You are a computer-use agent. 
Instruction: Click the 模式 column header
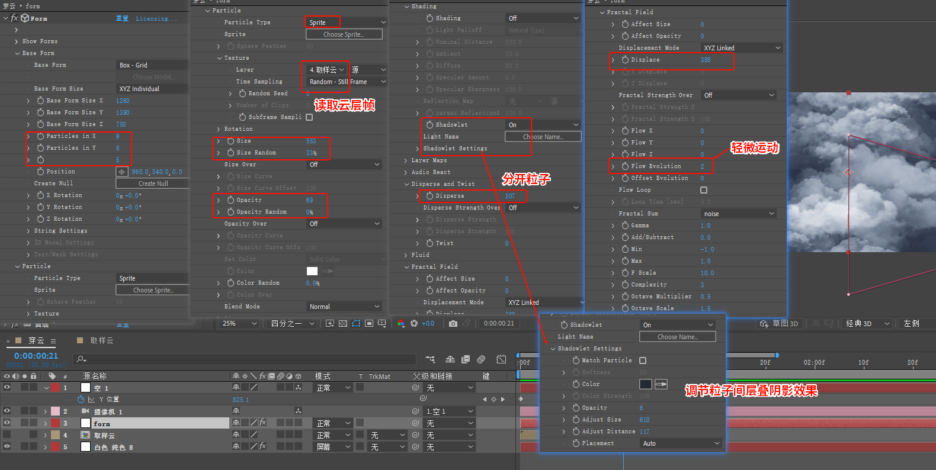pos(323,376)
